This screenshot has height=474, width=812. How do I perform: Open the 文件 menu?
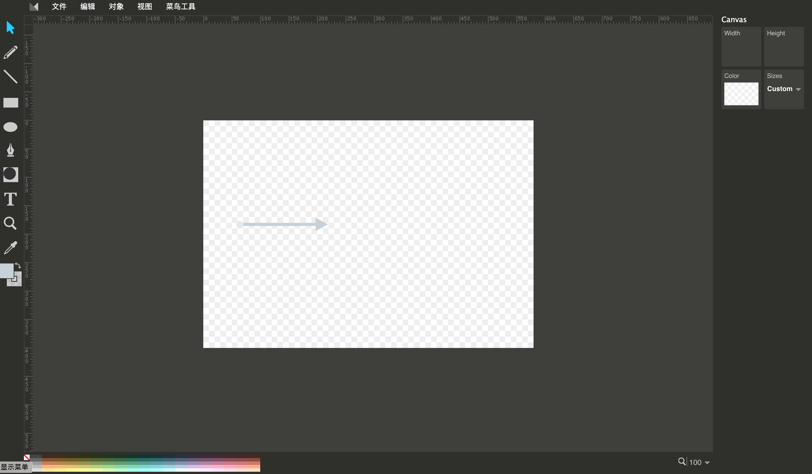59,7
